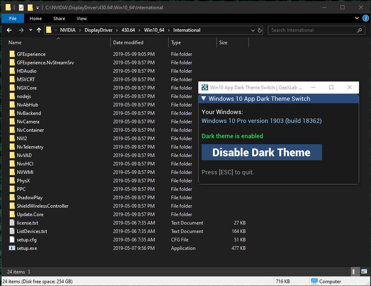Switch to Large icons view layout
The width and height of the screenshot is (371, 286).
click(364, 272)
